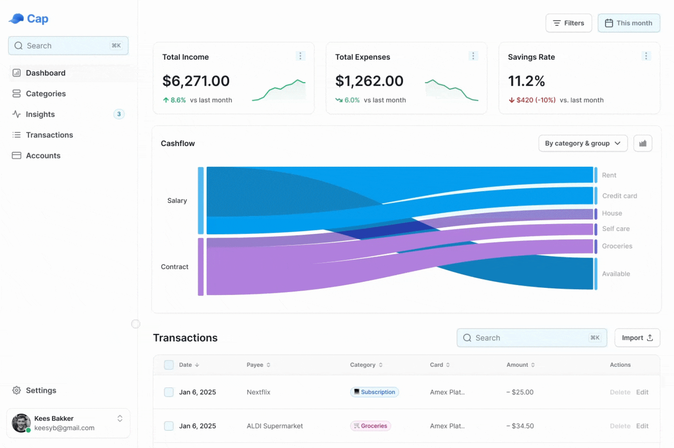Screen dimensions: 674x448
Task: Sort transactions by Payee column
Action: 259,365
